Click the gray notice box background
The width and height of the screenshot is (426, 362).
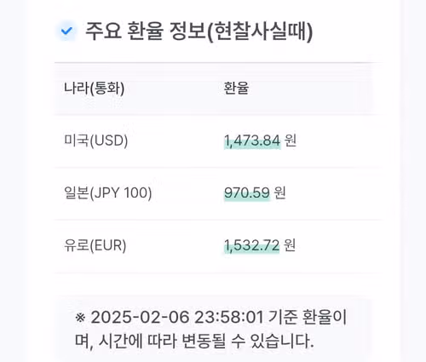[x=213, y=330]
